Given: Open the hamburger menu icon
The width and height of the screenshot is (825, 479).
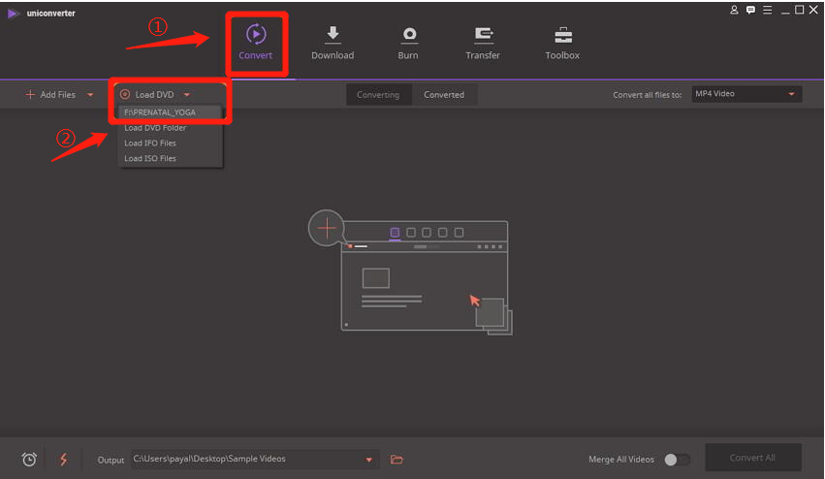Looking at the screenshot, I should [x=768, y=10].
